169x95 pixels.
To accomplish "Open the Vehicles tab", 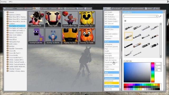I will tap(52, 8).
